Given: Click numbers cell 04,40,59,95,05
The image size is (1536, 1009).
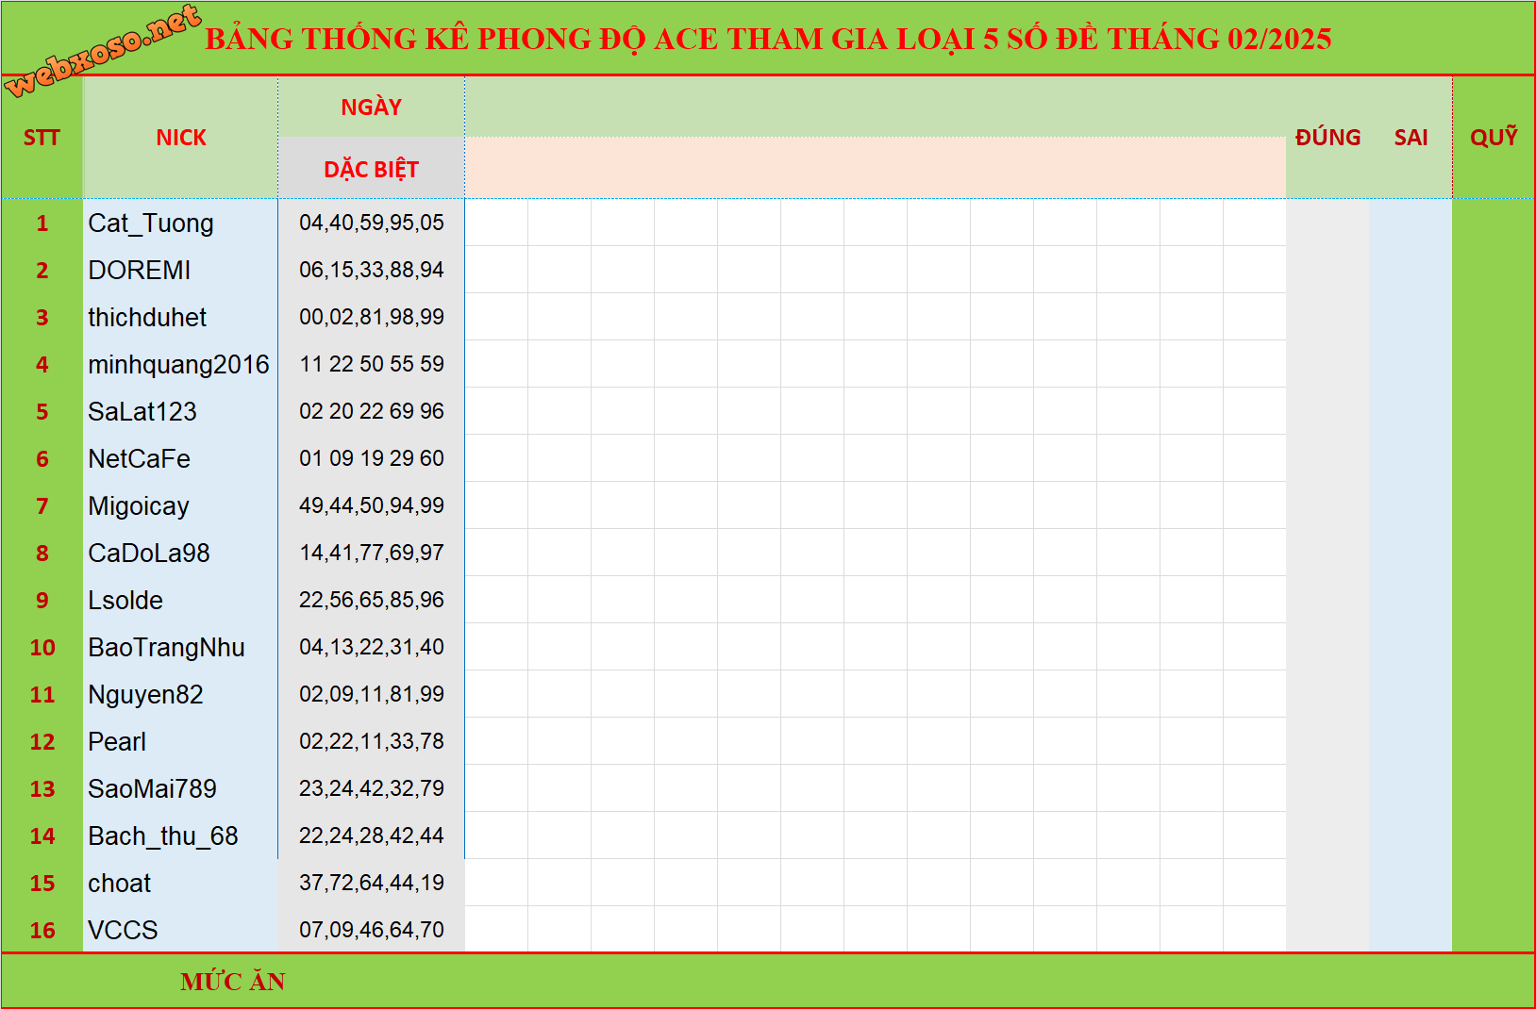Looking at the screenshot, I should tap(371, 223).
